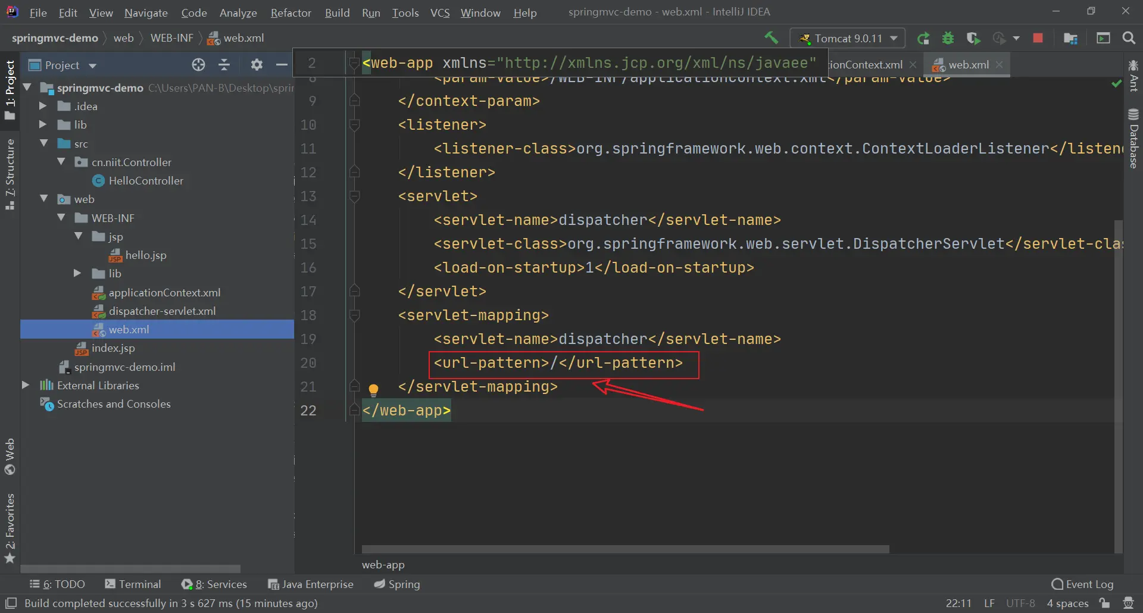The height and width of the screenshot is (613, 1143).
Task: Select applicationContext.xml in project tree
Action: click(164, 292)
